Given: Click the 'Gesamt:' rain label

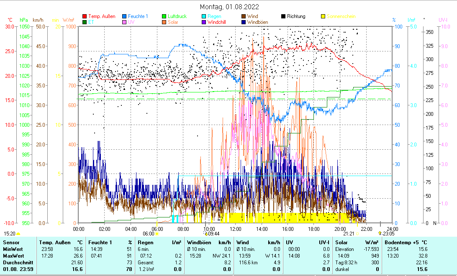Looking at the screenshot, I should (146, 263).
